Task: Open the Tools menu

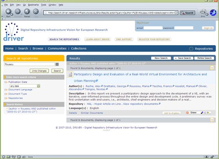Action: coord(43,5)
